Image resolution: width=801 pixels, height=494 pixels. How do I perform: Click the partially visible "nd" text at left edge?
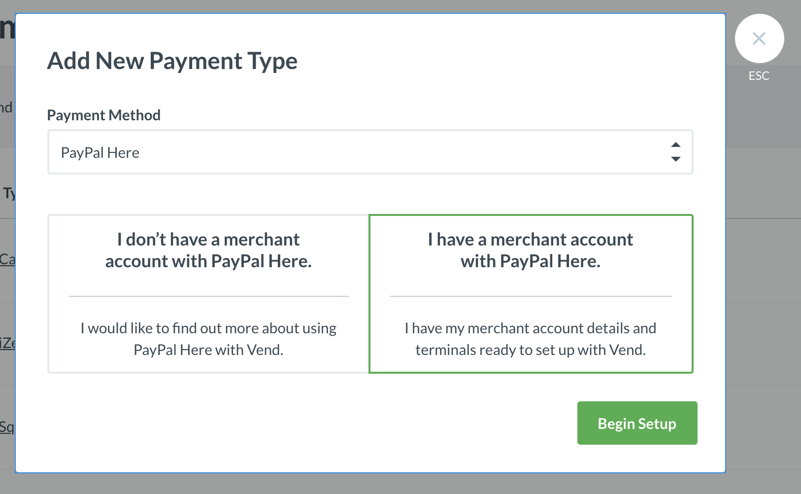[x=6, y=107]
